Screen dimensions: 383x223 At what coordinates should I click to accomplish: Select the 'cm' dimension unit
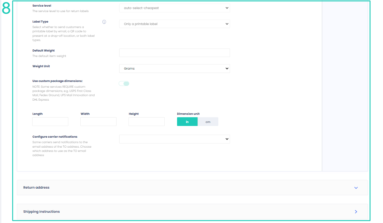[x=208, y=122]
